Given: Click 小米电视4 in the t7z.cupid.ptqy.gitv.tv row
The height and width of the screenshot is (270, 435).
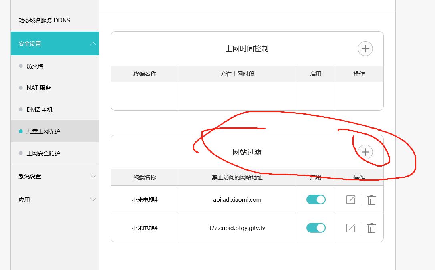Looking at the screenshot, I should click(x=145, y=228).
